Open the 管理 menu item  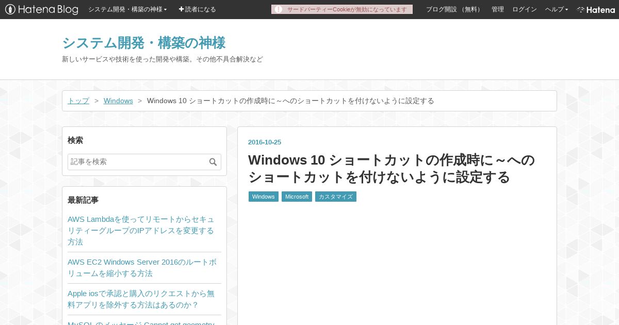point(498,9)
